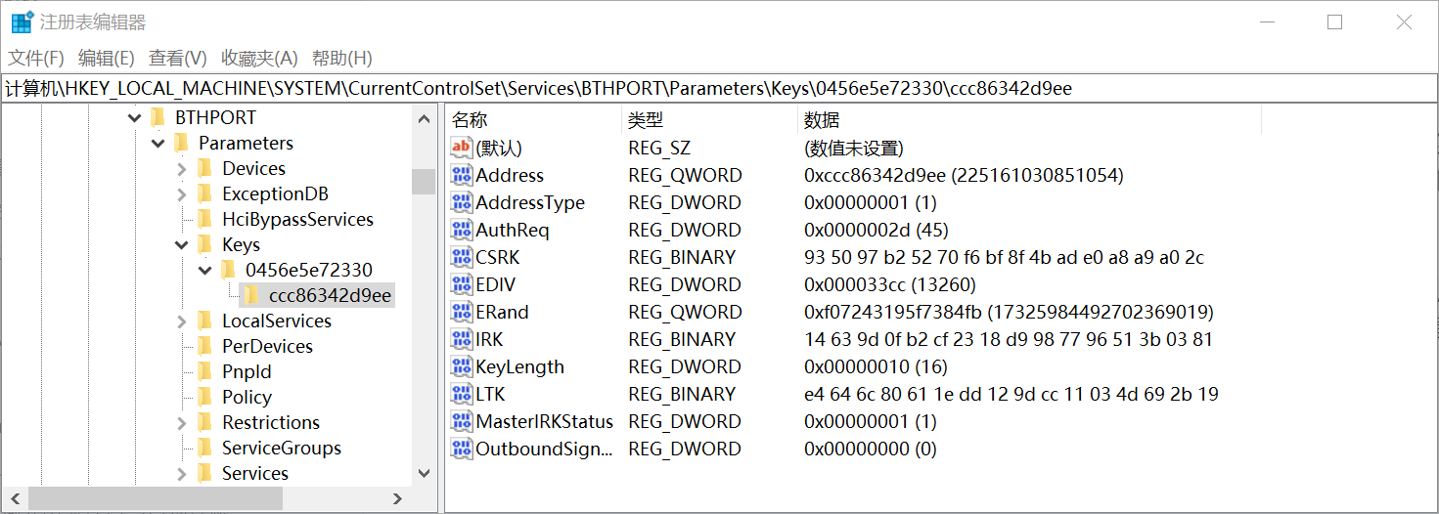1439x514 pixels.
Task: Expand the Devices tree node
Action: 182,168
